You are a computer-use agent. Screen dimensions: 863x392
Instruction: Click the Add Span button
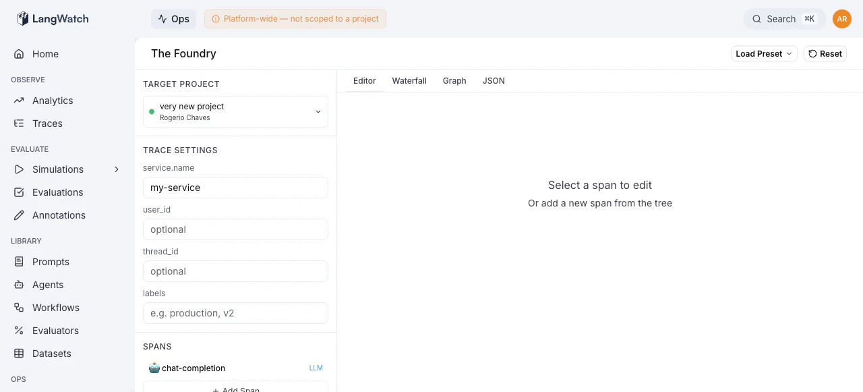[x=235, y=389]
